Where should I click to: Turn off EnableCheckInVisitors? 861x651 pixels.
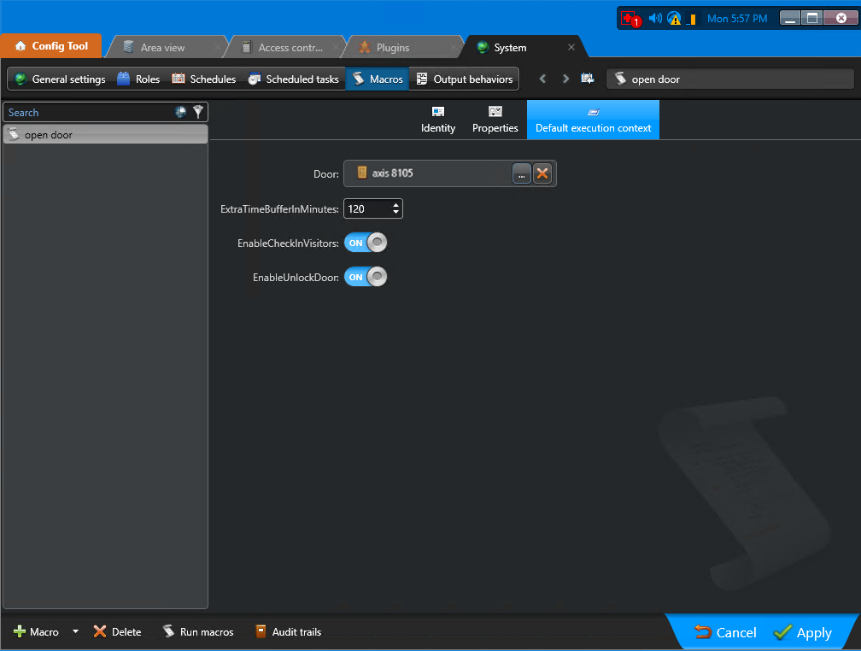[x=366, y=242]
